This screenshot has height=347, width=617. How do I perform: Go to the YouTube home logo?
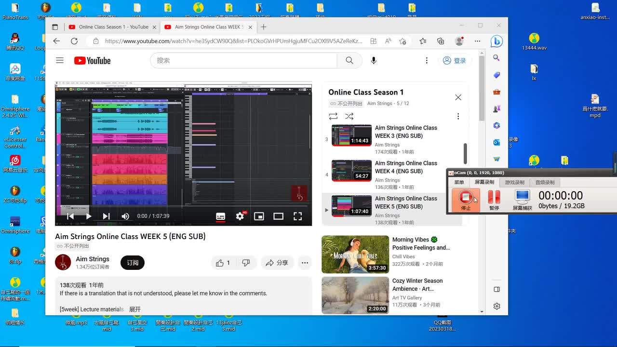coord(92,60)
